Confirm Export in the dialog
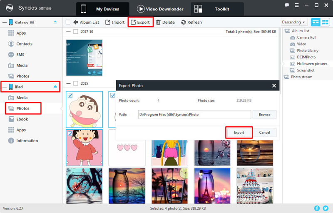Image resolution: width=333 pixels, height=213 pixels. point(239,133)
